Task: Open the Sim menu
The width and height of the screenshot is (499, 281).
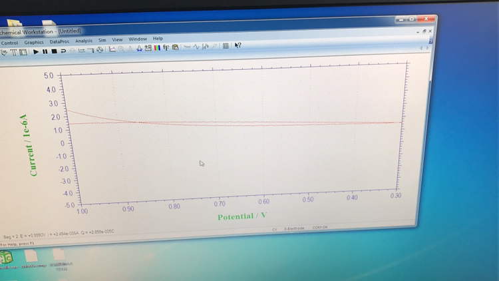Action: tap(102, 40)
